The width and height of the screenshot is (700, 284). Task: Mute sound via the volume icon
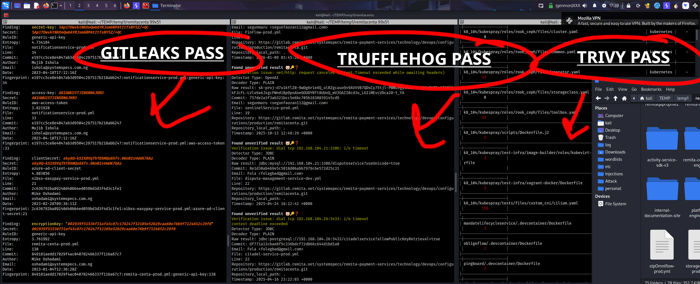pos(585,5)
